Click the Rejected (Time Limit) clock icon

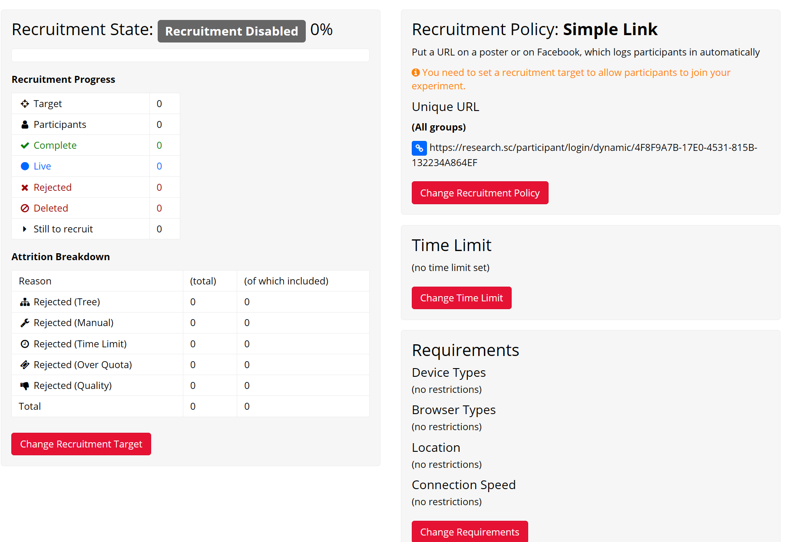pyautogui.click(x=25, y=344)
